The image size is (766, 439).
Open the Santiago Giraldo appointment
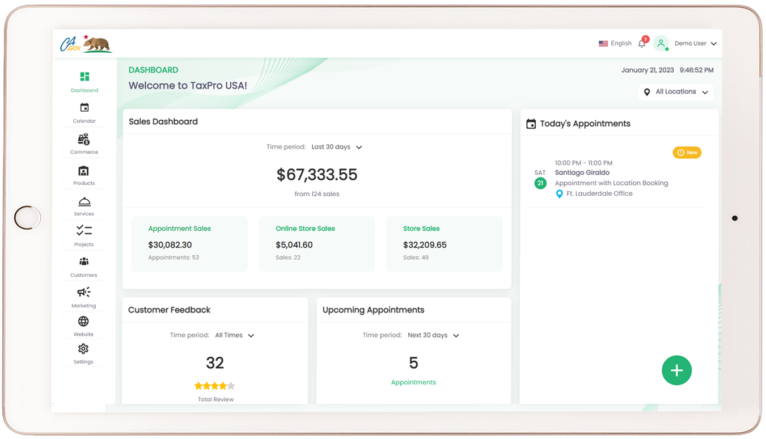pyautogui.click(x=618, y=179)
